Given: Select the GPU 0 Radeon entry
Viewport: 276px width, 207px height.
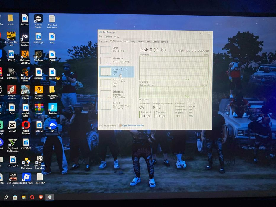Looking at the screenshot, I should 117,106.
